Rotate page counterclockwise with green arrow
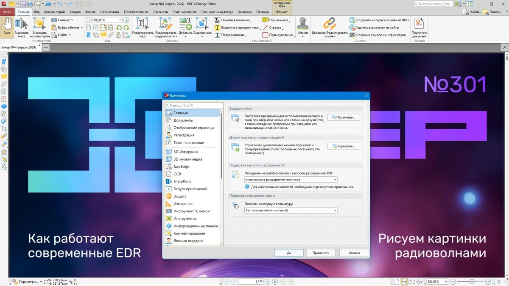The height and width of the screenshot is (286, 509). (x=119, y=28)
